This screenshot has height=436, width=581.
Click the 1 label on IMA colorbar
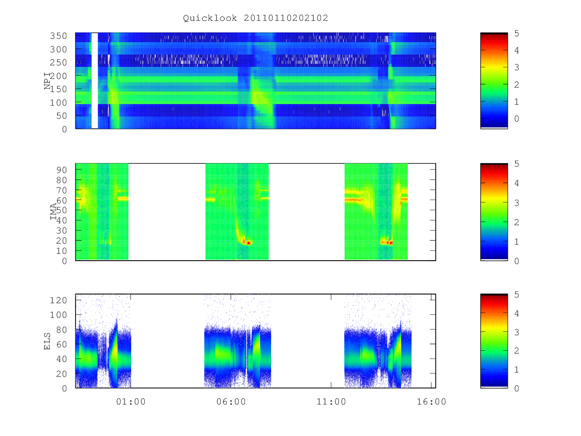click(x=517, y=241)
